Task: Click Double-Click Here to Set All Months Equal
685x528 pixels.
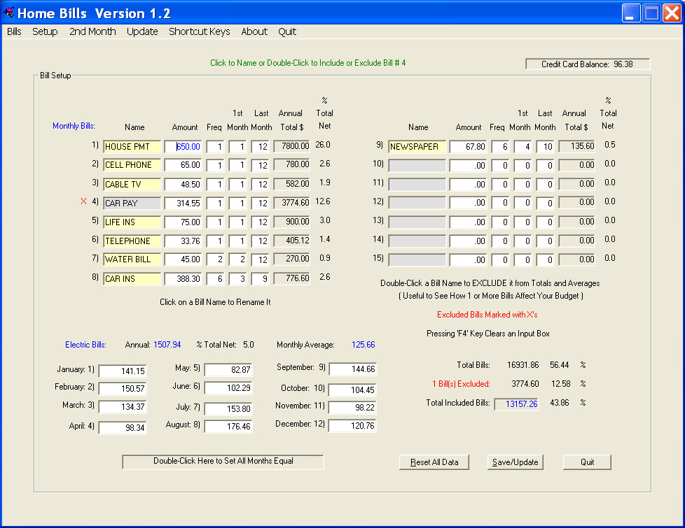Action: point(223,462)
